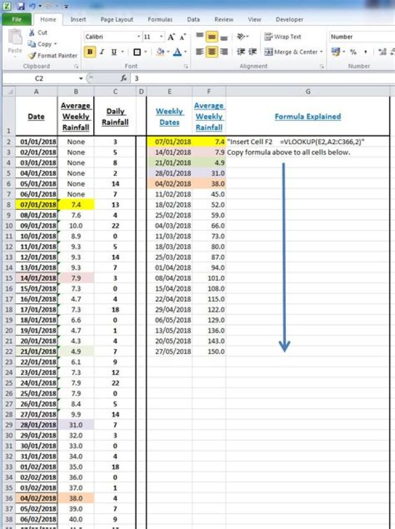This screenshot has width=395, height=529.
Task: Open Clipboard group dialog launcher
Action: pos(76,66)
